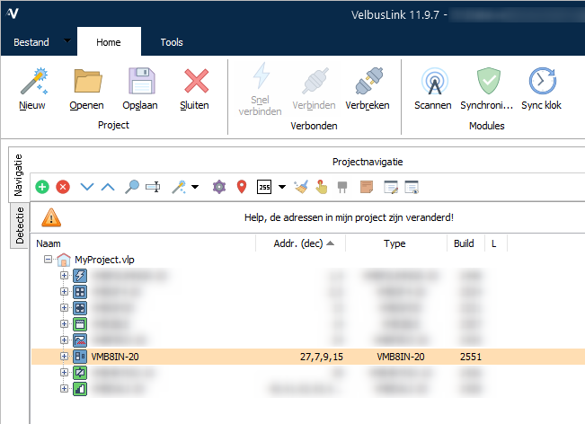Open a project with Openen
585x424 pixels.
coord(86,89)
